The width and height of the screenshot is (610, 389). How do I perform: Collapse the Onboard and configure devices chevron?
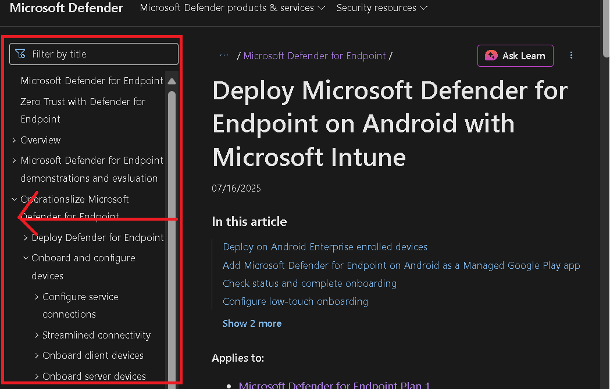tap(25, 258)
